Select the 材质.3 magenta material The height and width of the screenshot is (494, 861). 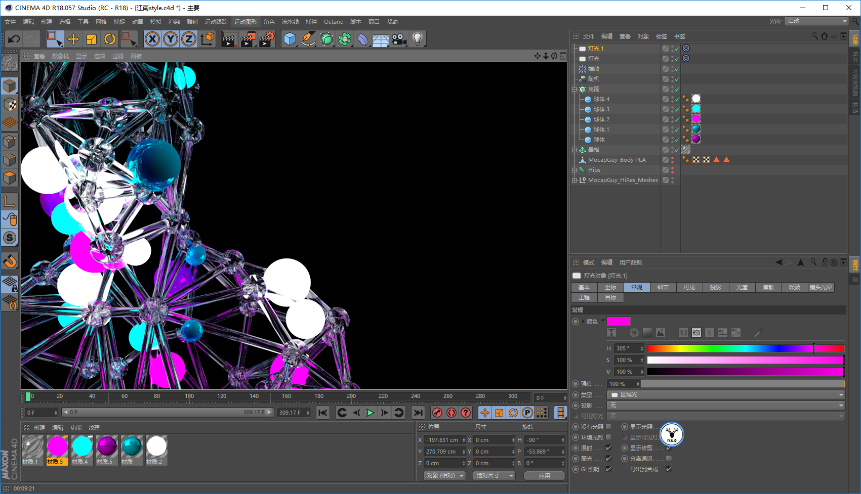tap(57, 451)
